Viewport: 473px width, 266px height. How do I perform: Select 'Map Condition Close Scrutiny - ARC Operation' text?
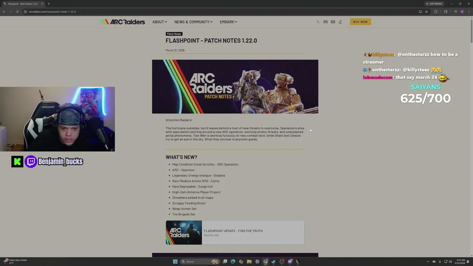[205, 164]
